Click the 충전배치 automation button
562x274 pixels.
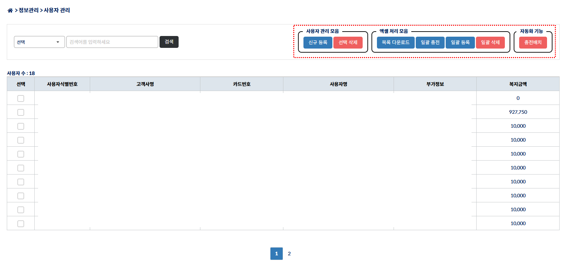click(x=533, y=42)
